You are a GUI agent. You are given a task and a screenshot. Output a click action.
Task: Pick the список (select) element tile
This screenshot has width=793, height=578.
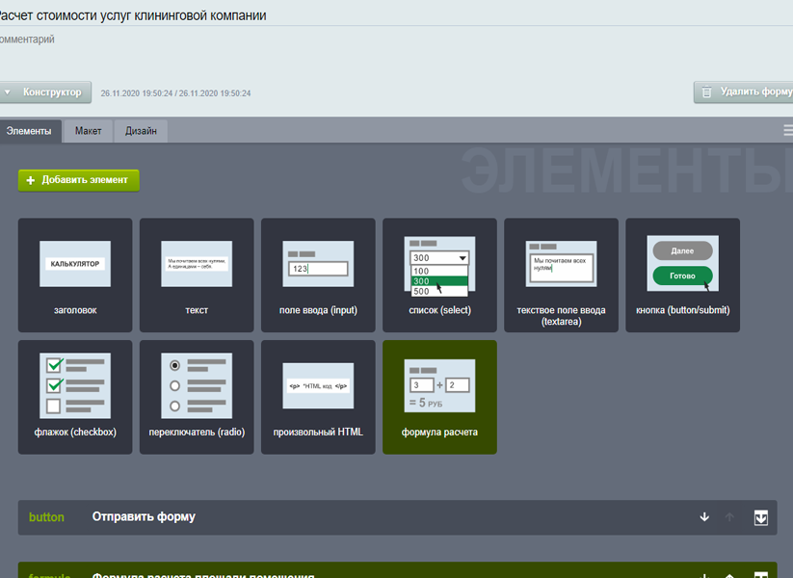click(439, 275)
